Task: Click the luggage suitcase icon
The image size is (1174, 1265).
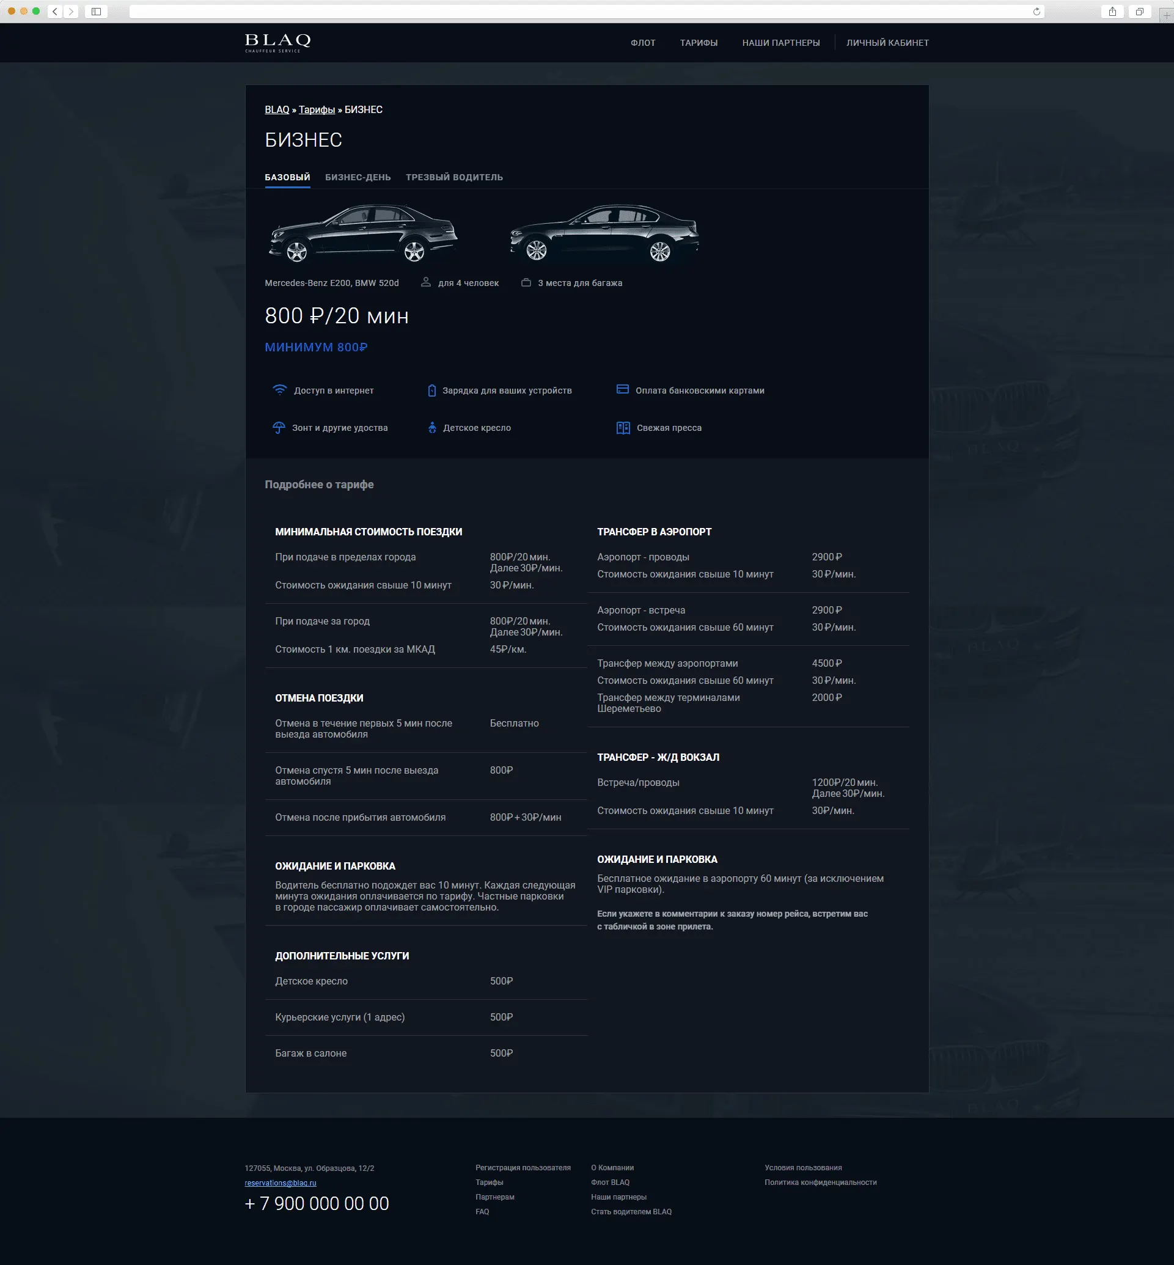Action: pyautogui.click(x=526, y=282)
